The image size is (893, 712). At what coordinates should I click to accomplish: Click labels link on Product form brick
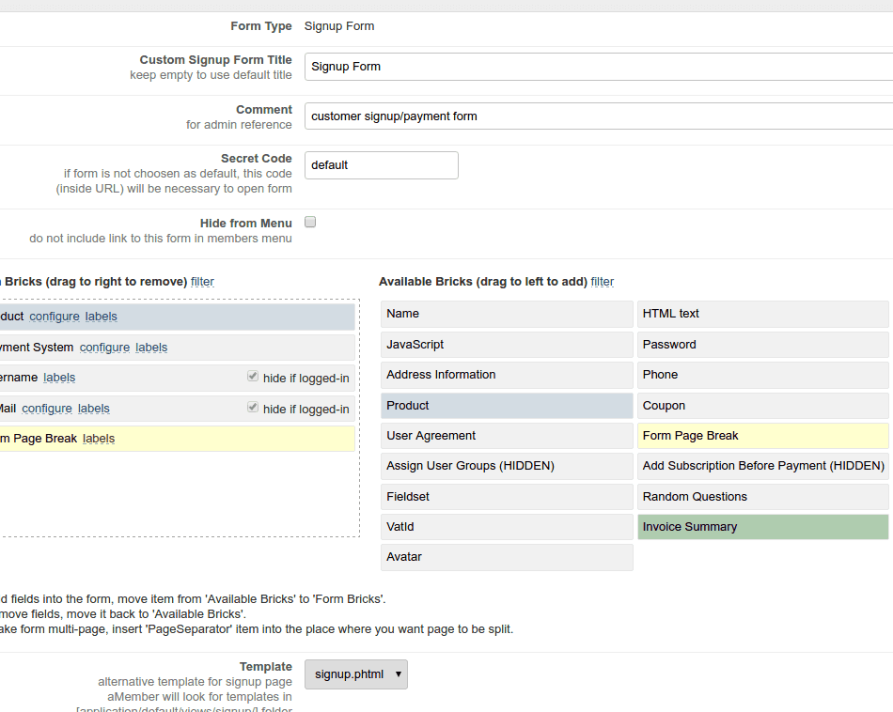pyautogui.click(x=102, y=317)
